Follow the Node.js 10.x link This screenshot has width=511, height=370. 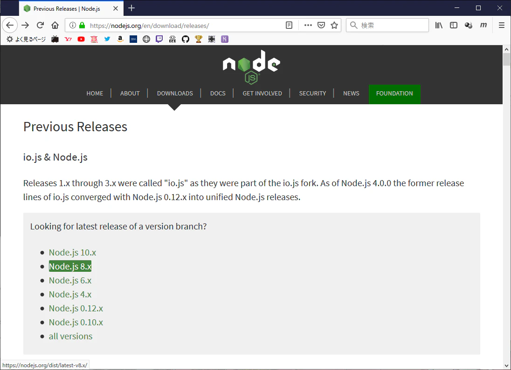pyautogui.click(x=72, y=253)
